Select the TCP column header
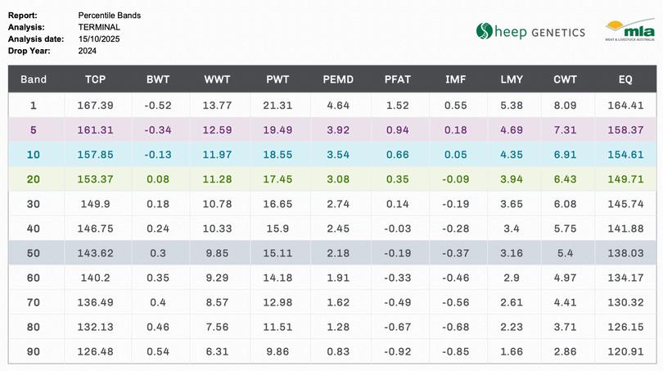663x371 pixels. pos(95,79)
